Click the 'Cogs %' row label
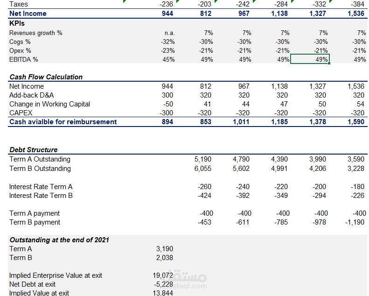Viewport: 369px width, 296px height. click(20, 42)
